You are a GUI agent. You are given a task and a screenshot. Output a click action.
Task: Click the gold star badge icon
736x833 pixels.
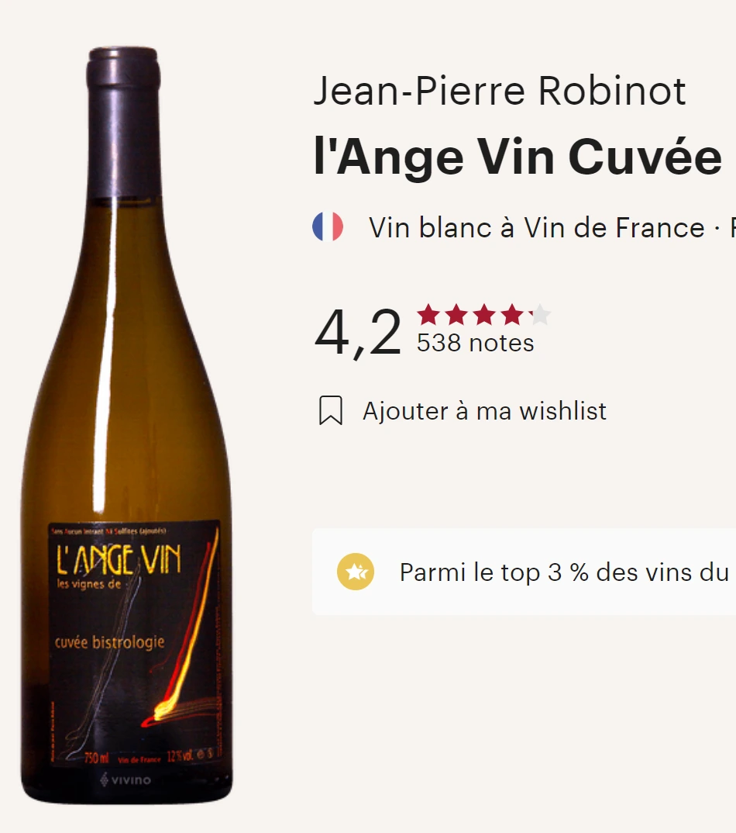(356, 572)
